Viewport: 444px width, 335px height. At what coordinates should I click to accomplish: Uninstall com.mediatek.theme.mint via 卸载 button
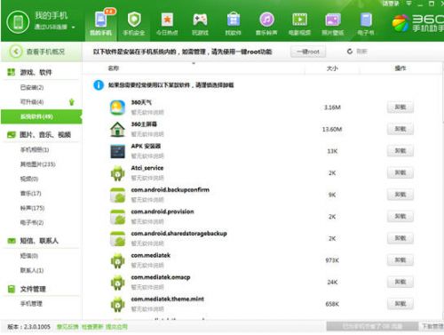click(x=400, y=304)
